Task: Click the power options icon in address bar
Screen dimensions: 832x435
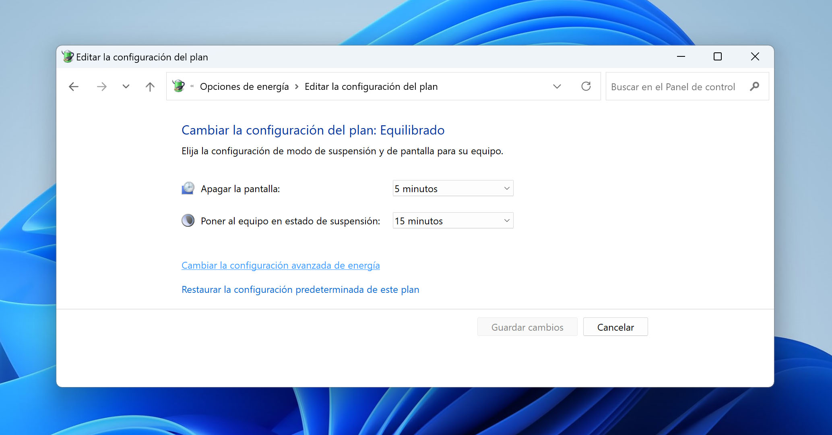Action: 178,86
